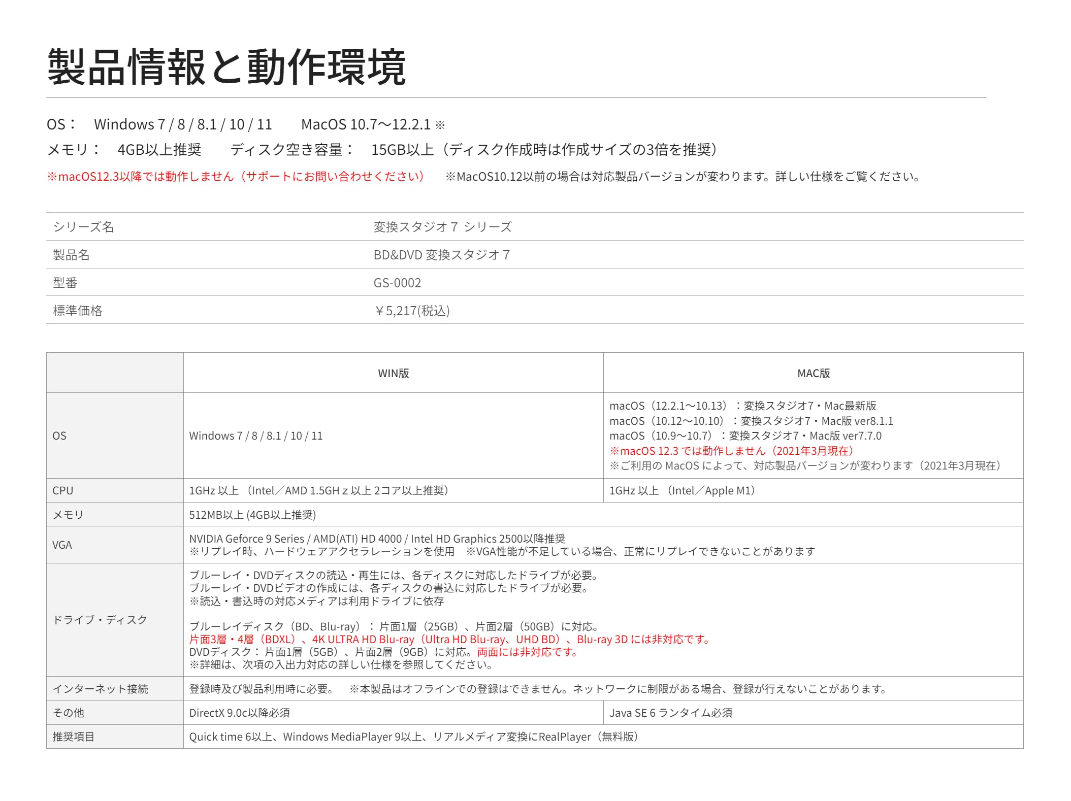Viewport: 1071px width, 801px height.
Task: Click the インターネット接続 row label
Action: coord(101,689)
